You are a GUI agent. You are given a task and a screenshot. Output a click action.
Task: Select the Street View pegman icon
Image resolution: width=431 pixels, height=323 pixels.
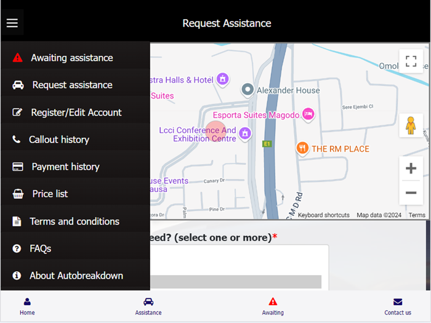point(411,126)
